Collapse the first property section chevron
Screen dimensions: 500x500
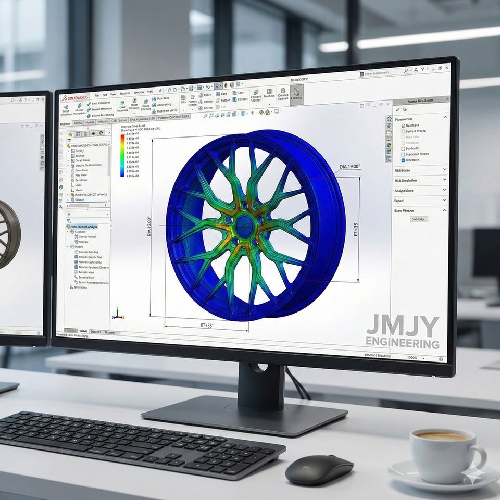[445, 117]
